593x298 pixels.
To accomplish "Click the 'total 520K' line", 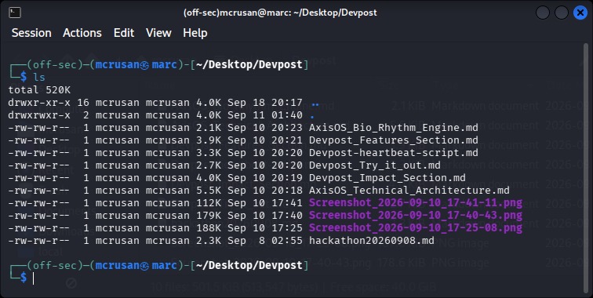I will 39,90.
